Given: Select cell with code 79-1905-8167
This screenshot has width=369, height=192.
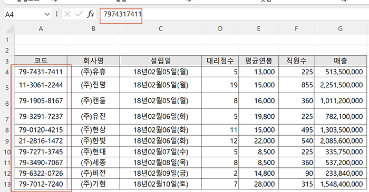Looking at the screenshot, I should pos(41,100).
